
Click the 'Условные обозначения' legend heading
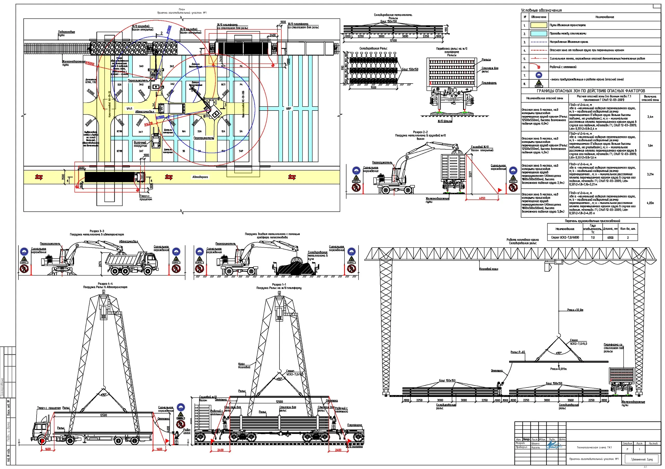click(541, 10)
